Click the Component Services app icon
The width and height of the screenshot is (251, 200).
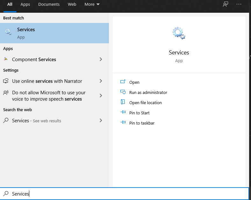(6, 59)
